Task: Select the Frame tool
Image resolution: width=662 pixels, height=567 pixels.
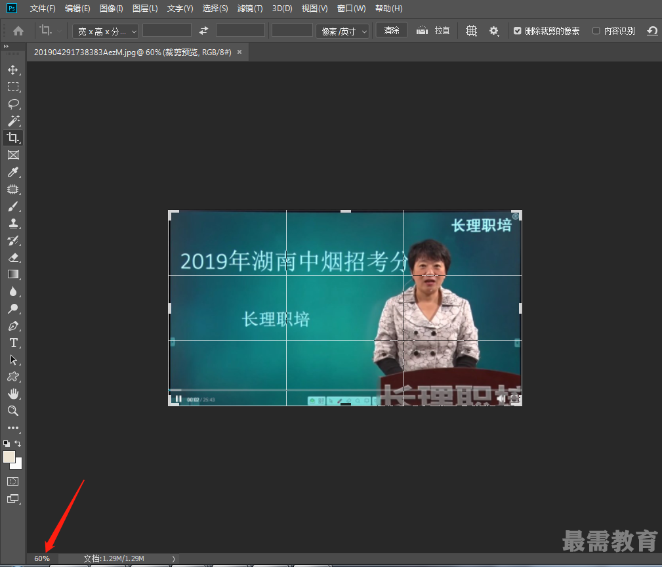Action: (x=13, y=155)
